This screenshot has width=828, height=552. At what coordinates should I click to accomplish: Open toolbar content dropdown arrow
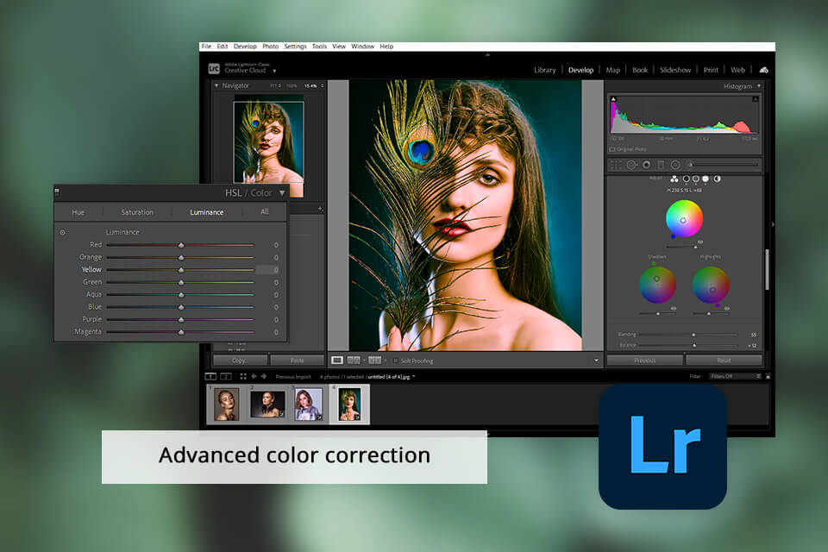pos(596,361)
